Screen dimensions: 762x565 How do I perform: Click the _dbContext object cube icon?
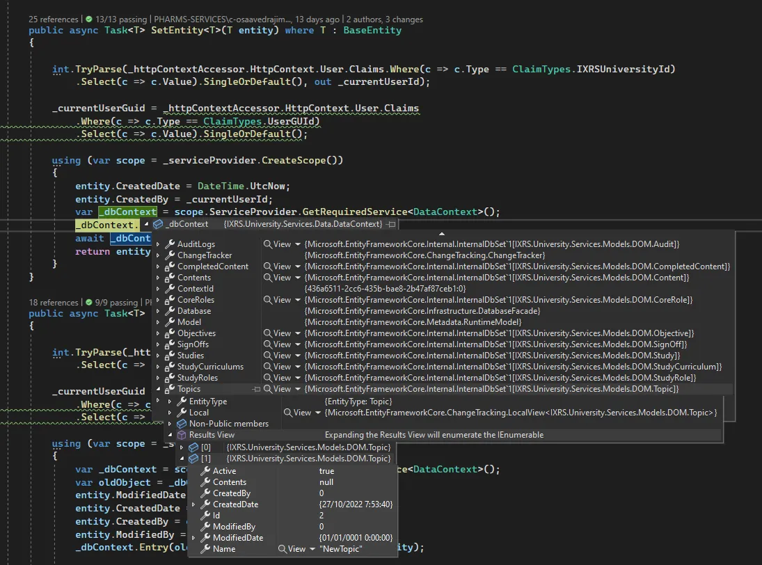[x=158, y=224]
